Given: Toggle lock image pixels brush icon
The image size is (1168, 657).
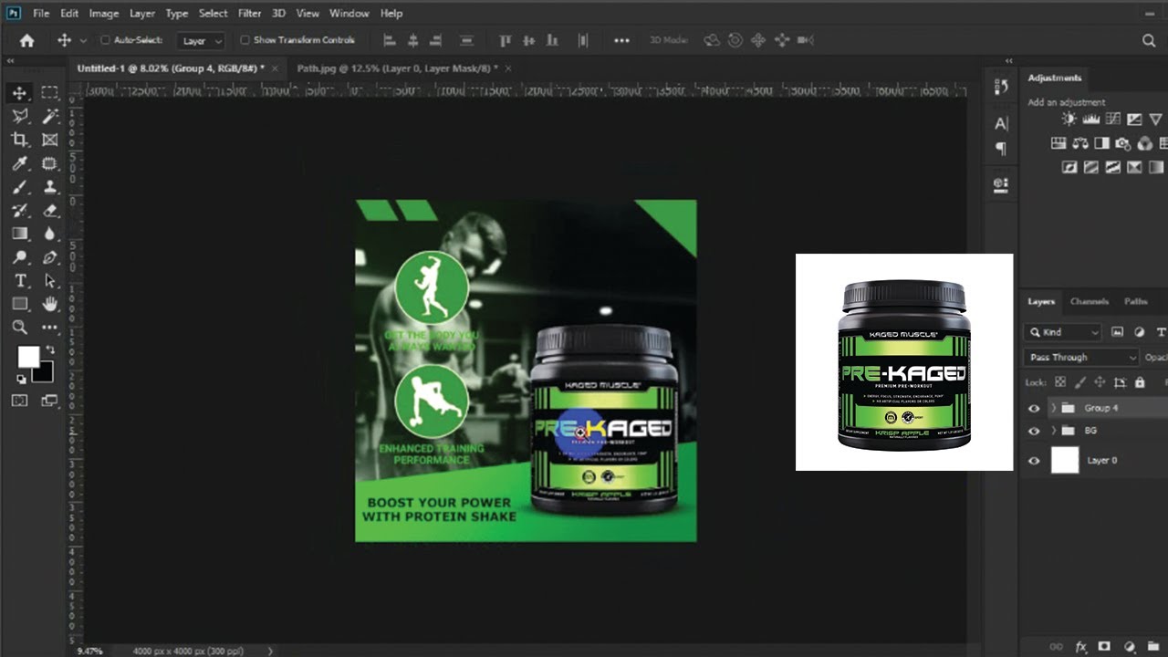Looking at the screenshot, I should [1080, 382].
